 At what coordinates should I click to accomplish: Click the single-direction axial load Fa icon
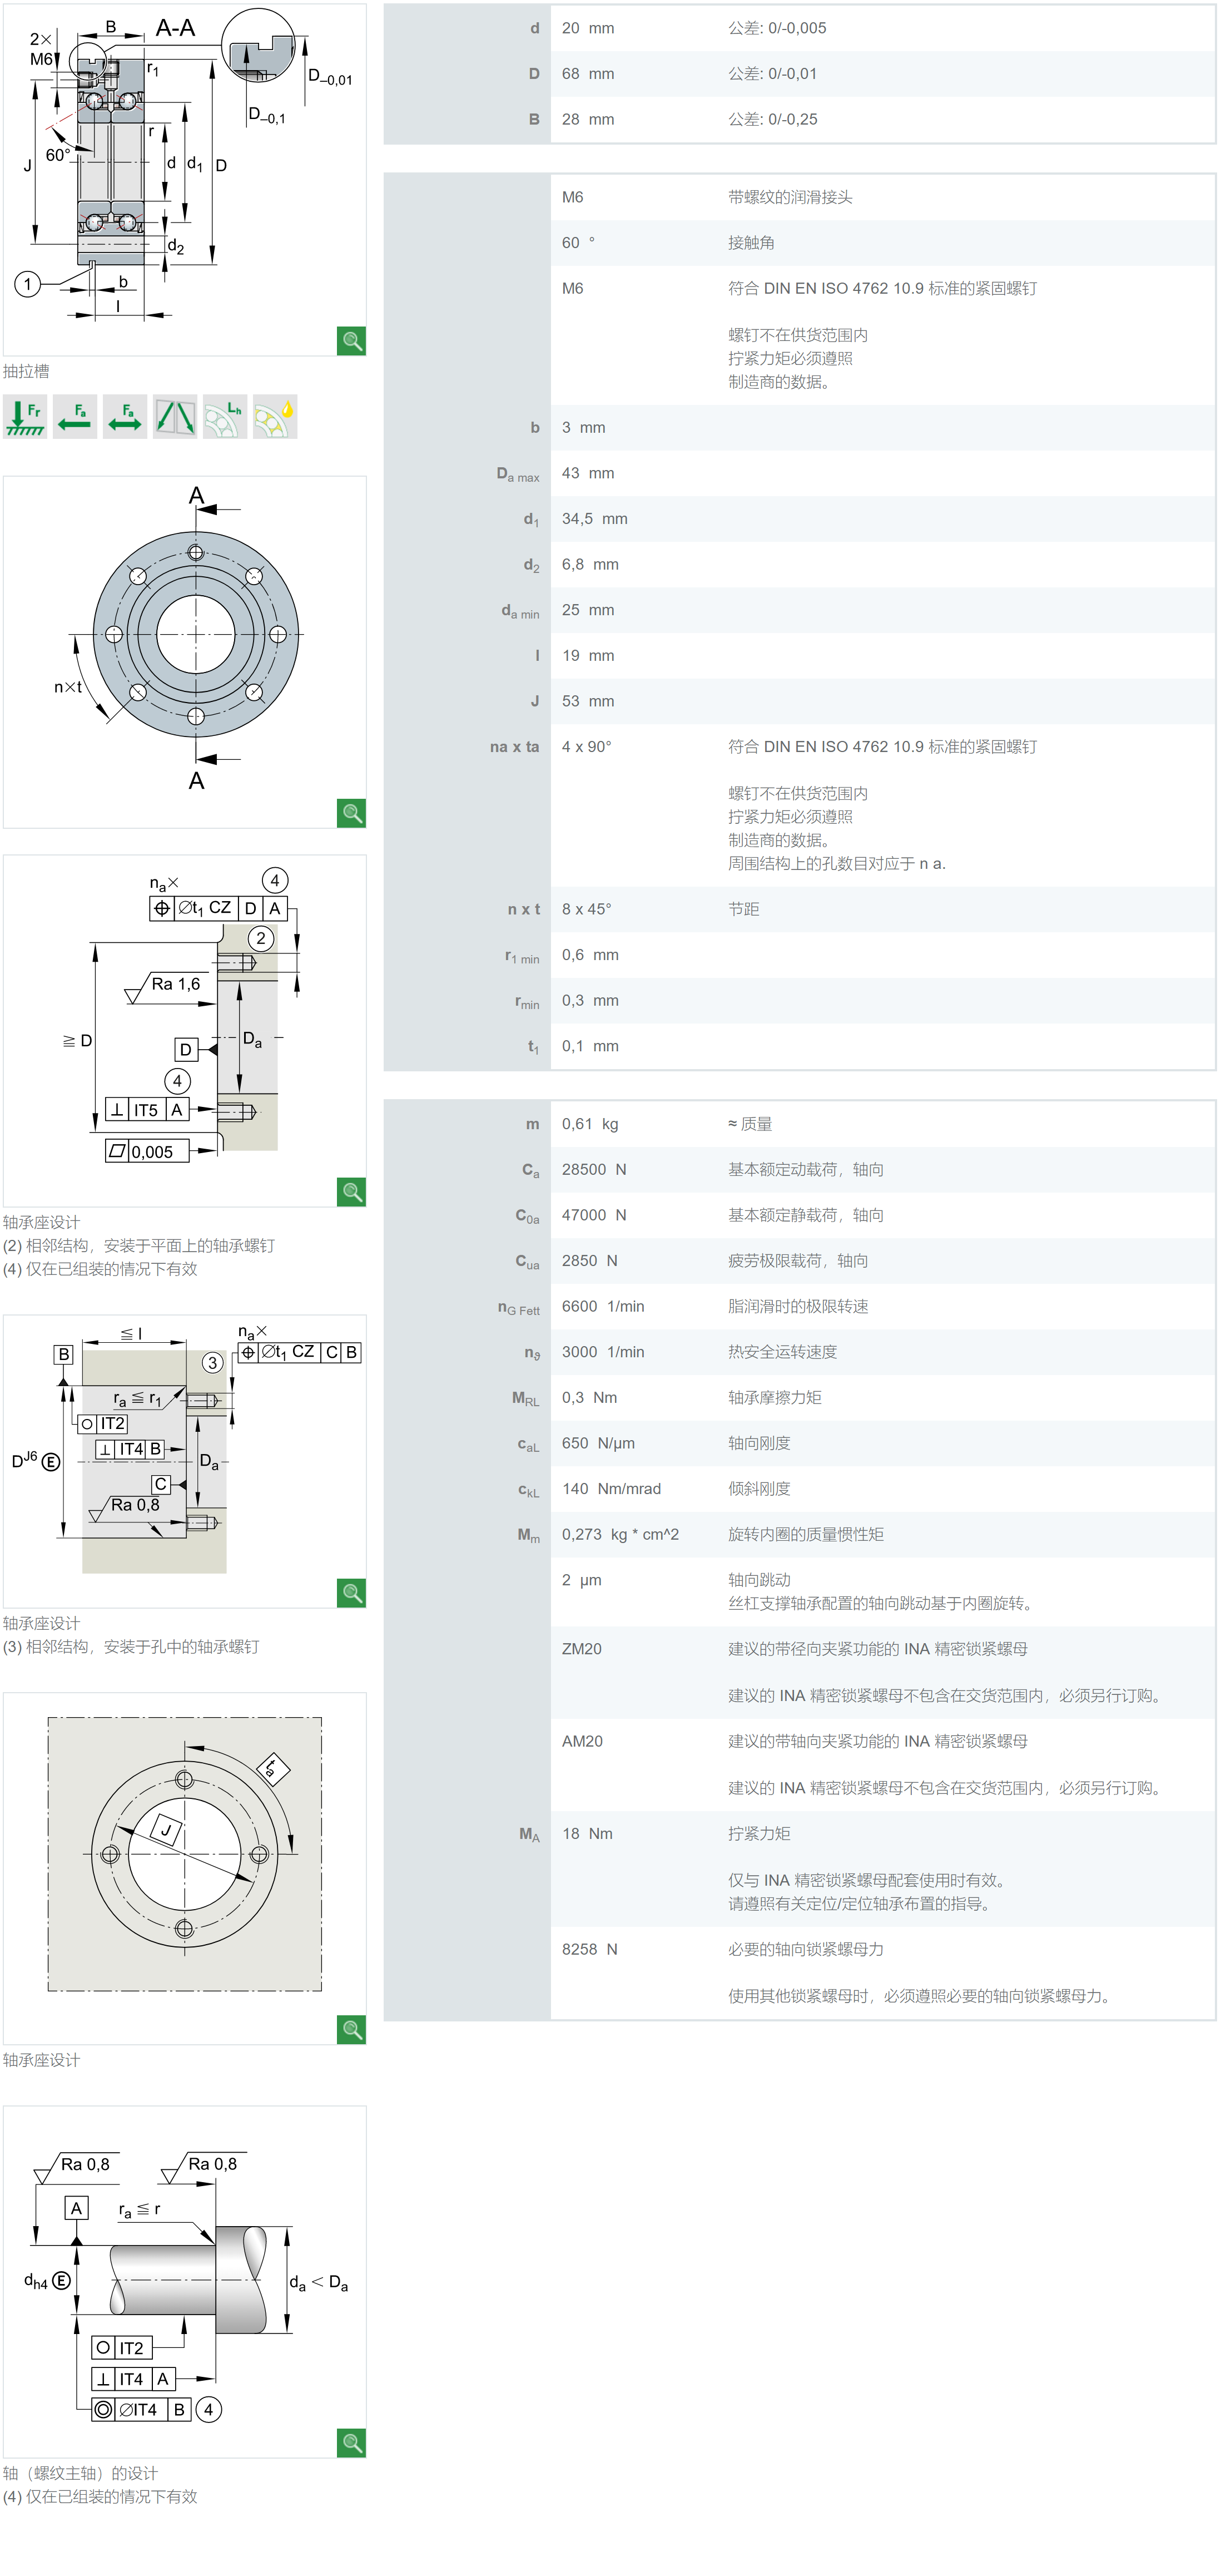[x=75, y=417]
